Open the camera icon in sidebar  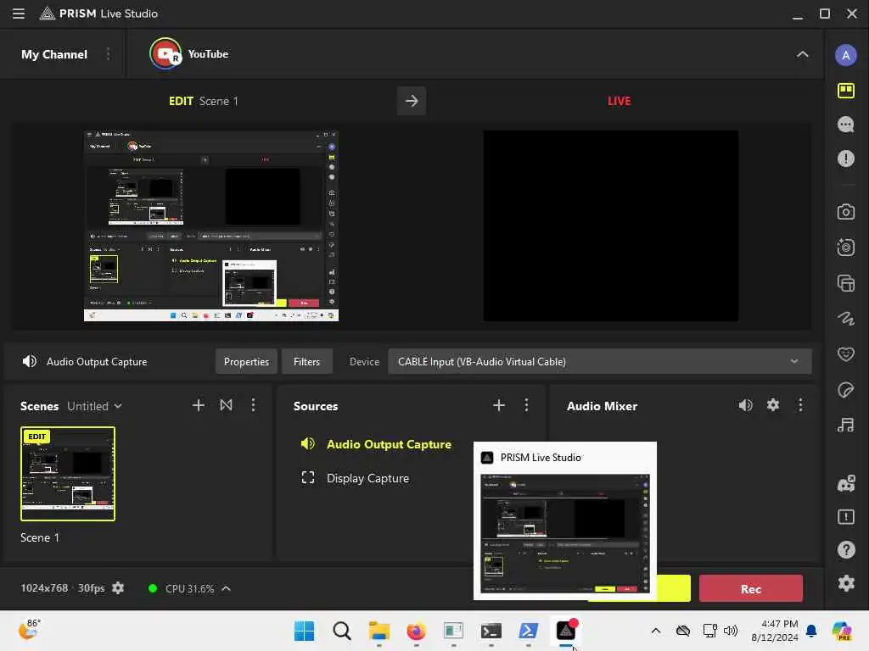coord(845,212)
